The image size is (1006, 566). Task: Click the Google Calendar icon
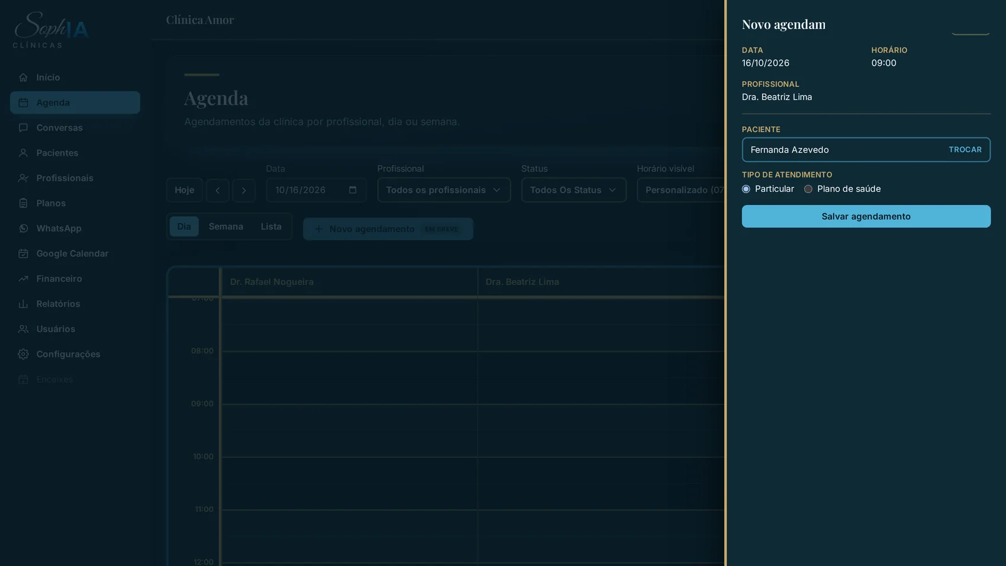tap(23, 253)
